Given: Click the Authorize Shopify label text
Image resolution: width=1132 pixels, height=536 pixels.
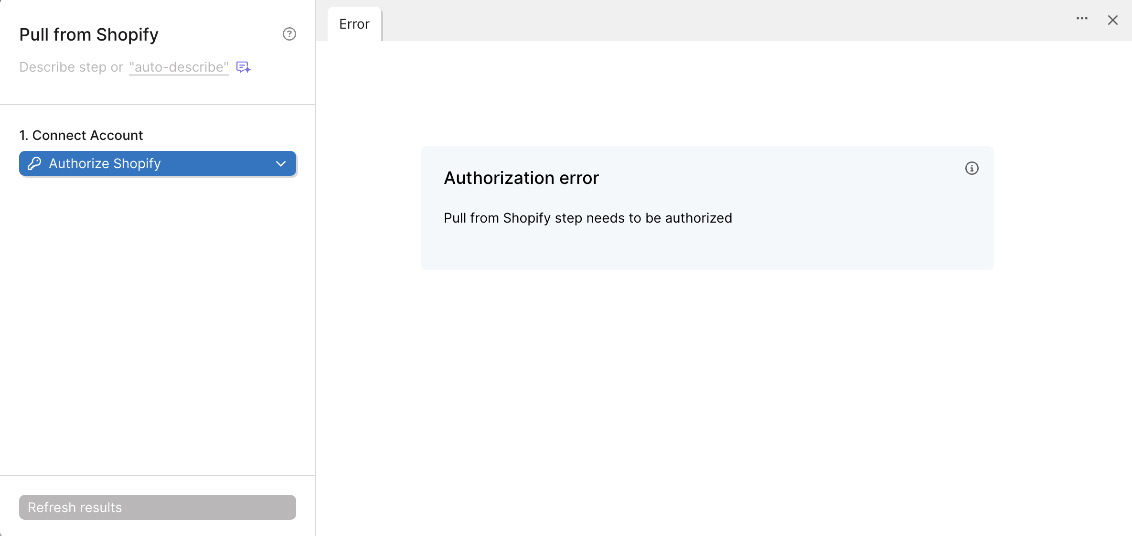Looking at the screenshot, I should pyautogui.click(x=105, y=163).
